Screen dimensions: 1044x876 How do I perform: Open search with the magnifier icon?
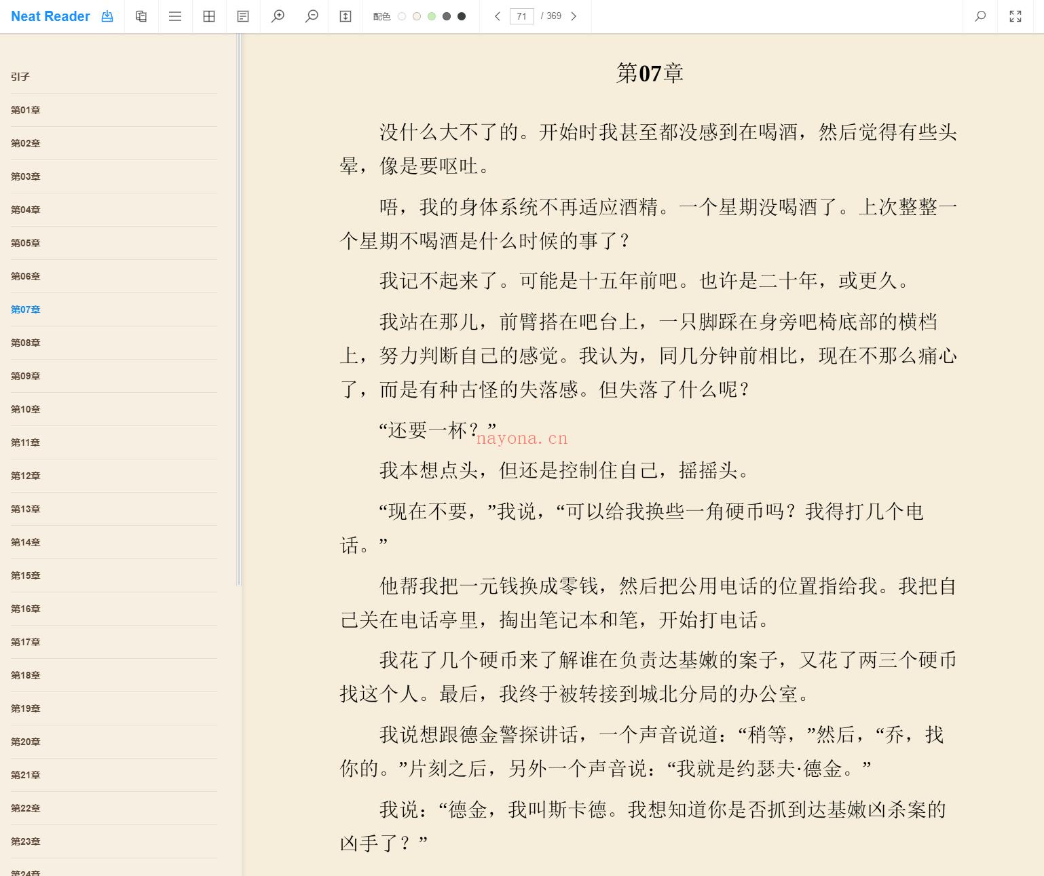pyautogui.click(x=980, y=16)
